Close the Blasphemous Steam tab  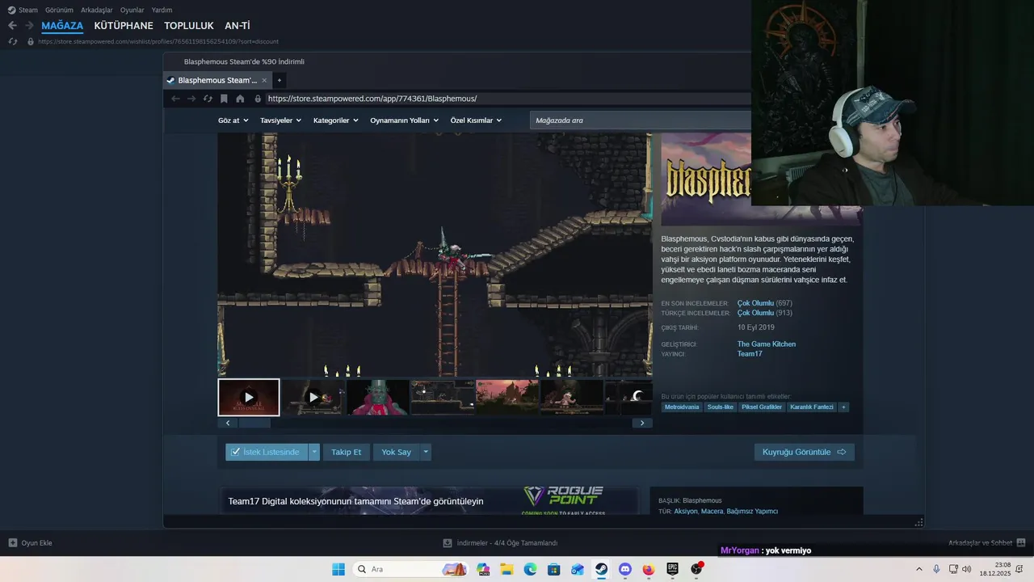(x=264, y=80)
